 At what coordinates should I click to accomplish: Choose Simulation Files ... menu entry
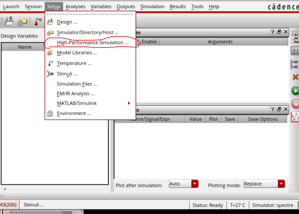click(90, 84)
